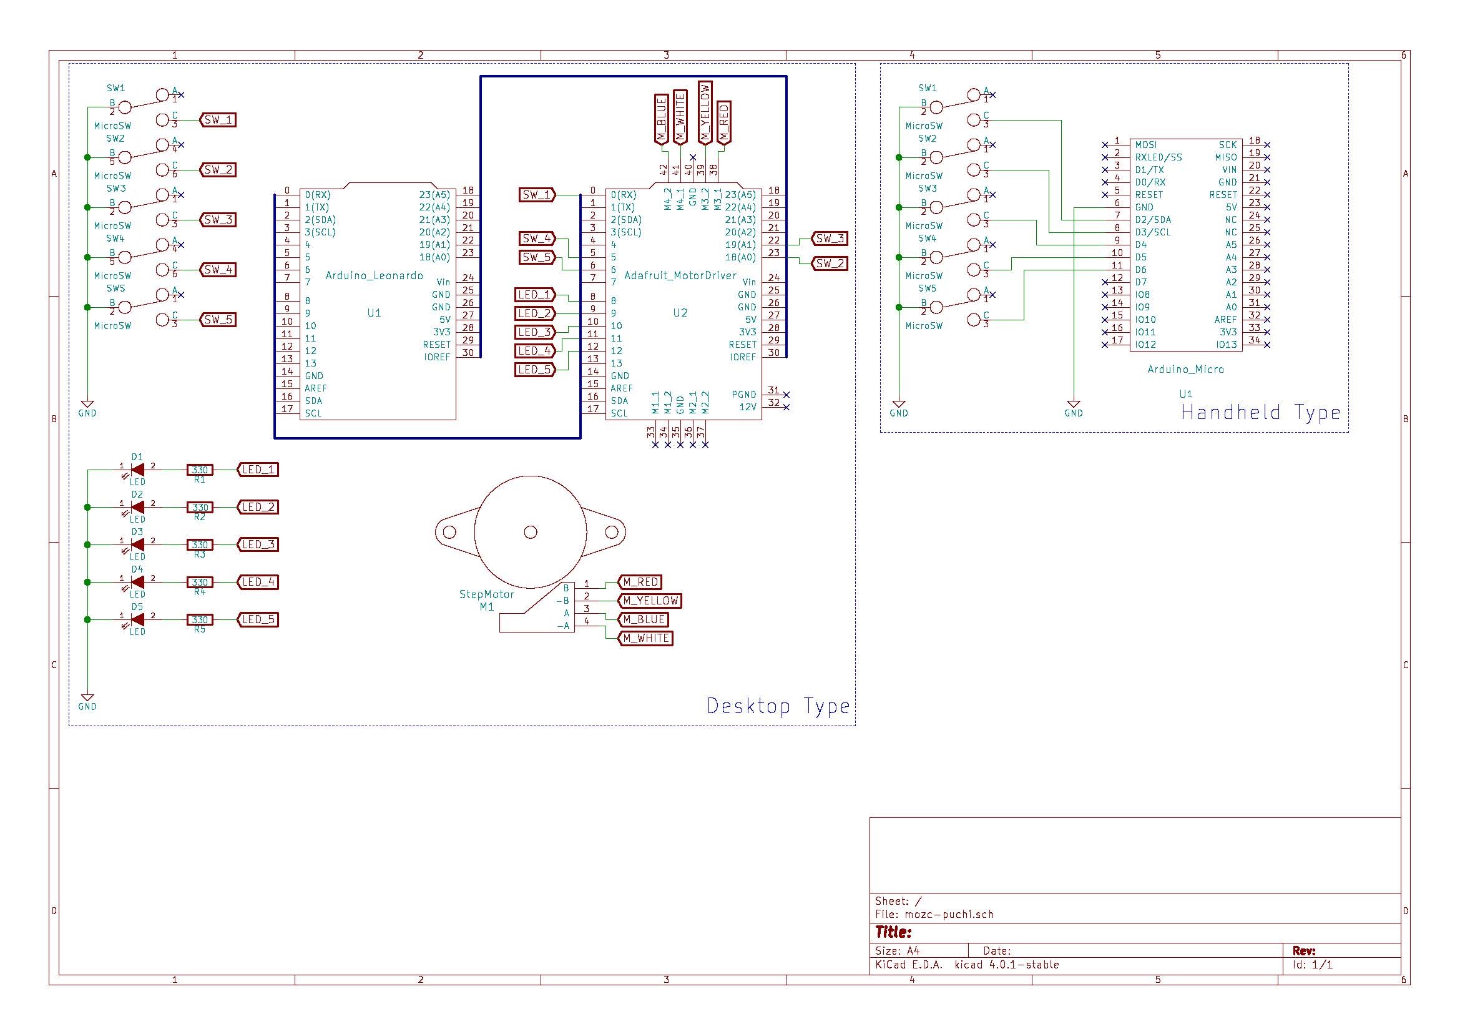
Task: Click SW_5 label beside the SW5 microswitch
Action: pos(218,320)
